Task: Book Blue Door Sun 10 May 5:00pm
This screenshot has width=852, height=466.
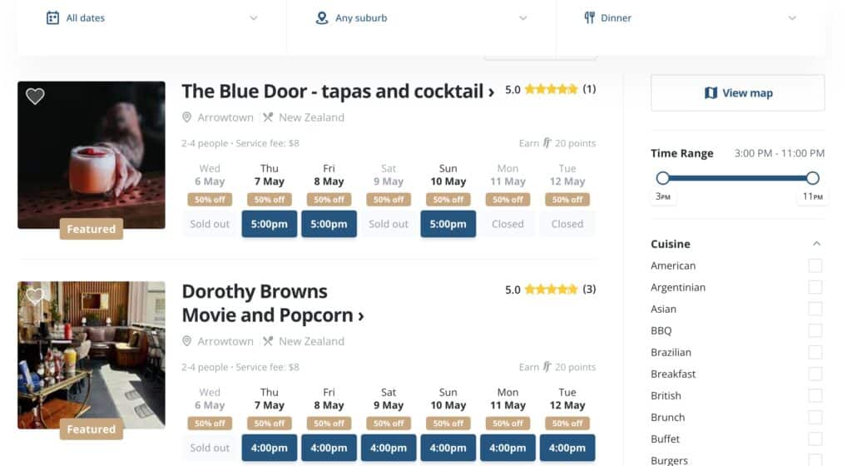Action: click(x=448, y=224)
